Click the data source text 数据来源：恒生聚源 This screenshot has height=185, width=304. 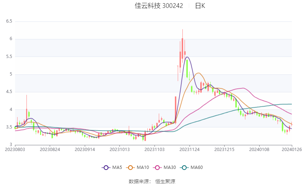pyautogui.click(x=152, y=181)
